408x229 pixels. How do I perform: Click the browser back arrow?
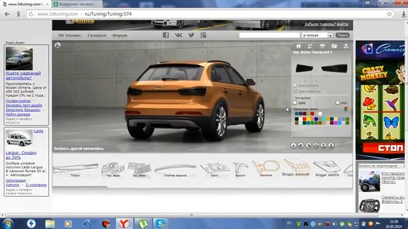[7, 14]
